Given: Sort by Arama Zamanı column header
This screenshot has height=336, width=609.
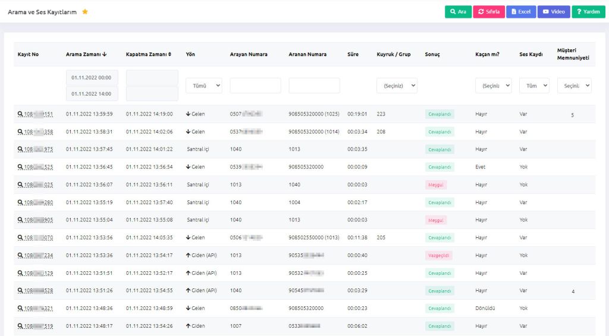Looking at the screenshot, I should click(x=86, y=54).
